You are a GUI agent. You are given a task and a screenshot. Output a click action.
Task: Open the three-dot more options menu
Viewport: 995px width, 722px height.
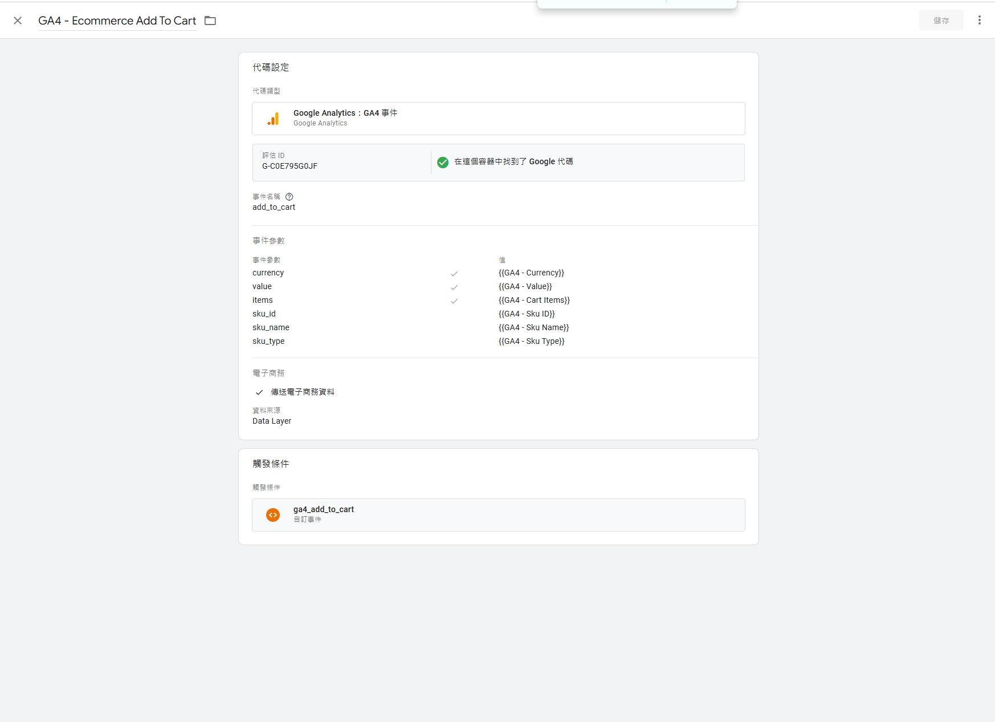tap(979, 21)
